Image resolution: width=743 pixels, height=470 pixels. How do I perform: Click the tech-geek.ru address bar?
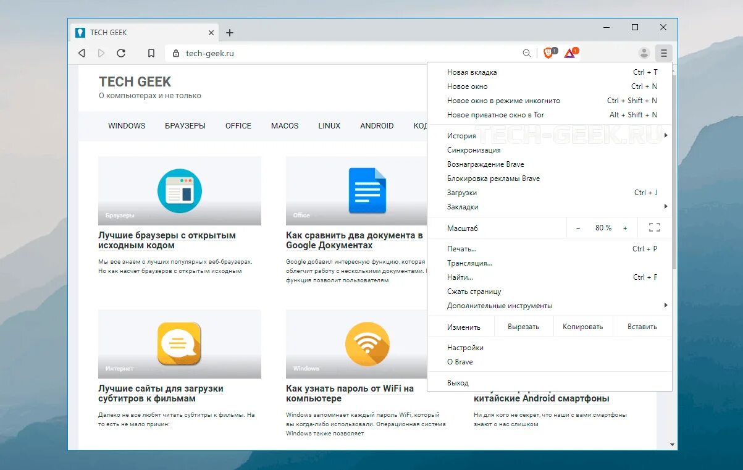click(351, 53)
